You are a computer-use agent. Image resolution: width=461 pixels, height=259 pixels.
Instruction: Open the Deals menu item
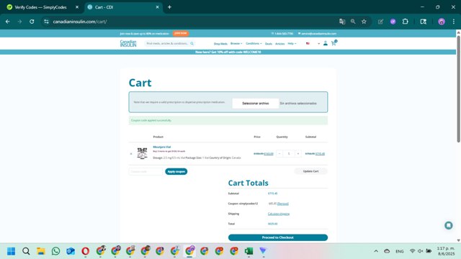click(269, 43)
